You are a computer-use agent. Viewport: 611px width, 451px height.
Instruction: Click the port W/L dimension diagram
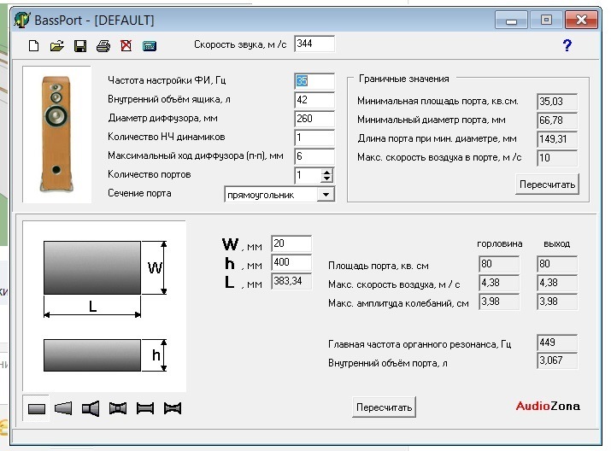tap(105, 278)
